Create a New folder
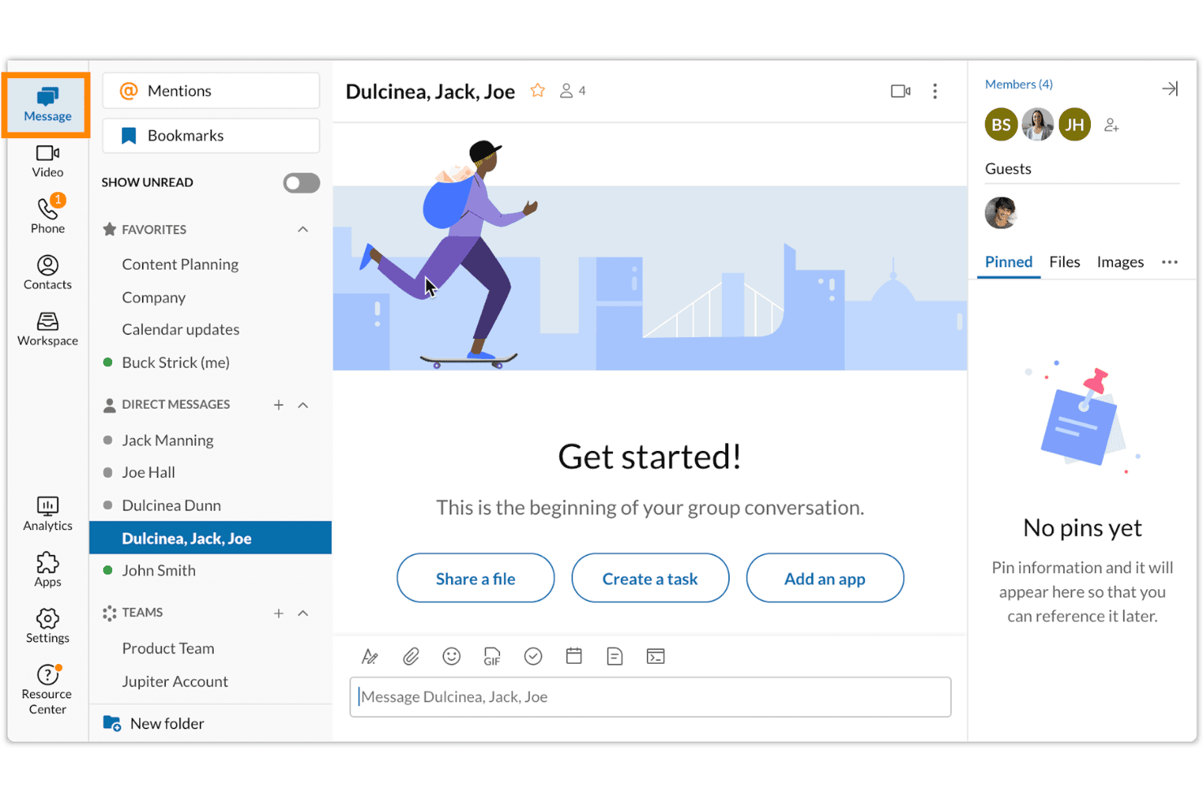Image resolution: width=1203 pixels, height=802 pixels. tap(154, 723)
